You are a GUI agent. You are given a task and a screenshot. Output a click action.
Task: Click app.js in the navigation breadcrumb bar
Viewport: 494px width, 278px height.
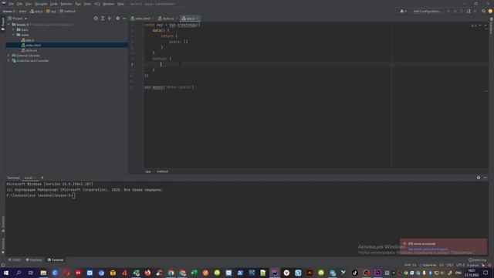(x=36, y=12)
